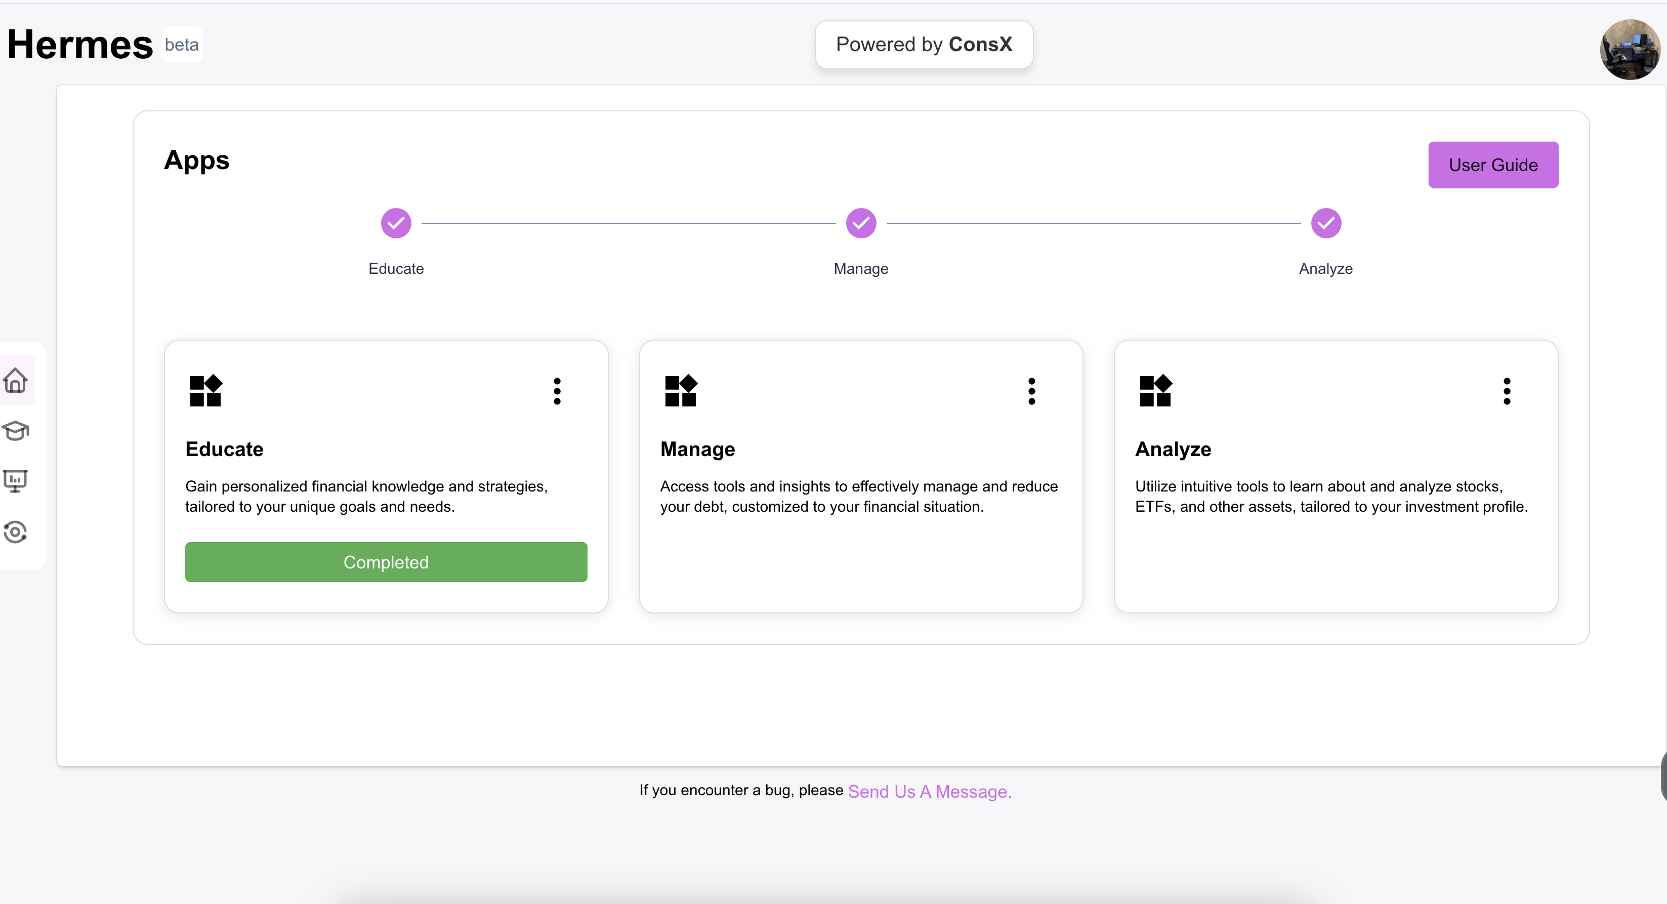
Task: Click the Manage step label
Action: point(861,269)
